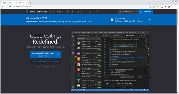179x94 pixels.
Task: Click the Share this page icon
Action: pos(154,7)
